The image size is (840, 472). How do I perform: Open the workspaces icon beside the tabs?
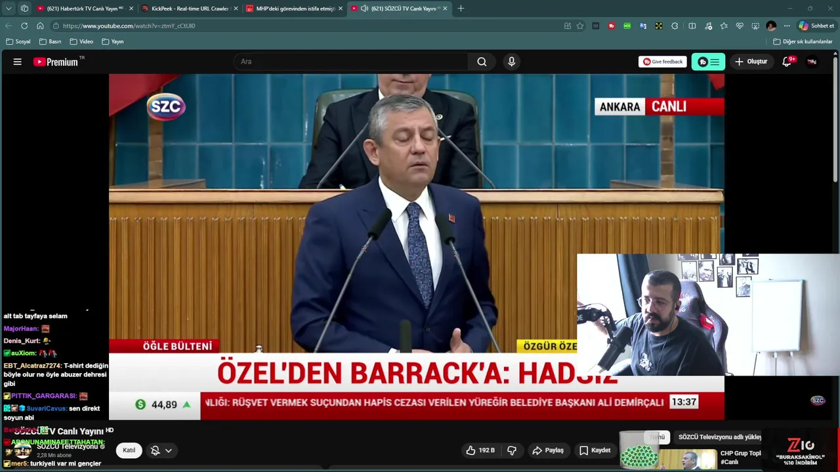pyautogui.click(x=24, y=9)
